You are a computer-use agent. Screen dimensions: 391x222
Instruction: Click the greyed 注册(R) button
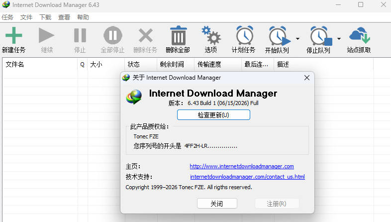click(x=277, y=204)
